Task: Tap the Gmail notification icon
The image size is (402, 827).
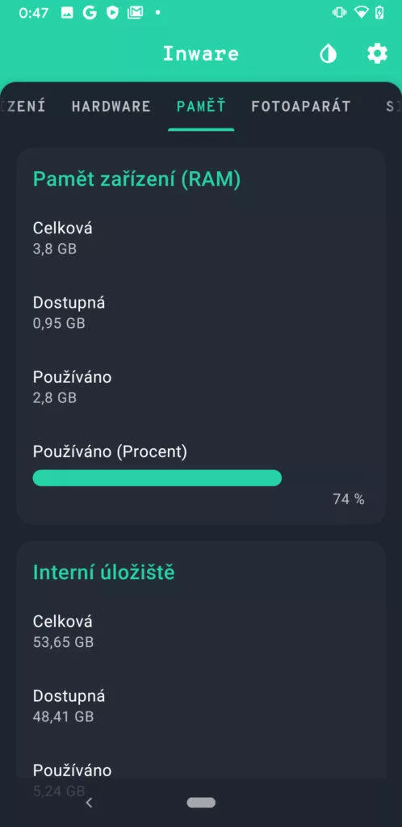Action: [x=136, y=13]
